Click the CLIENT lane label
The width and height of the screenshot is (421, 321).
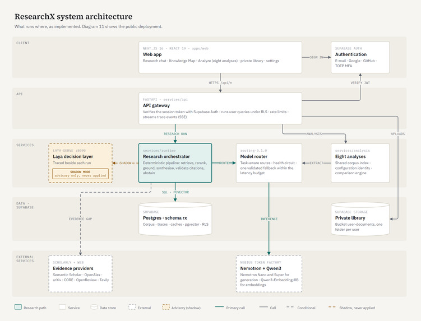tap(23, 43)
